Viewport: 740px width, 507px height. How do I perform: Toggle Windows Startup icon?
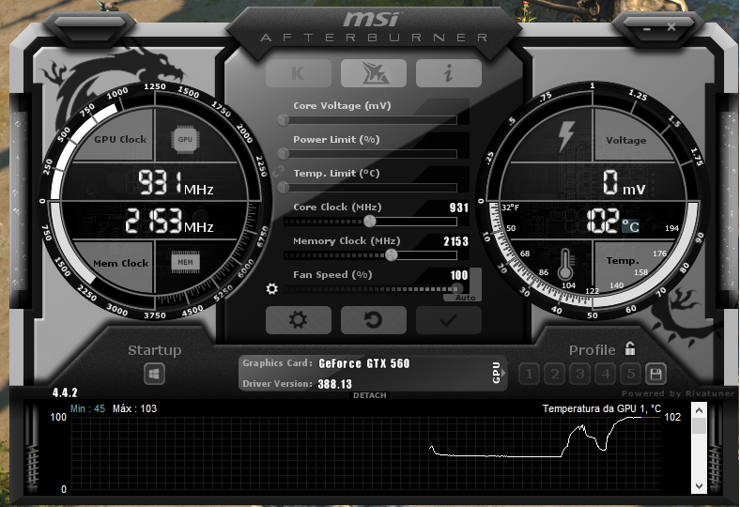pyautogui.click(x=154, y=375)
